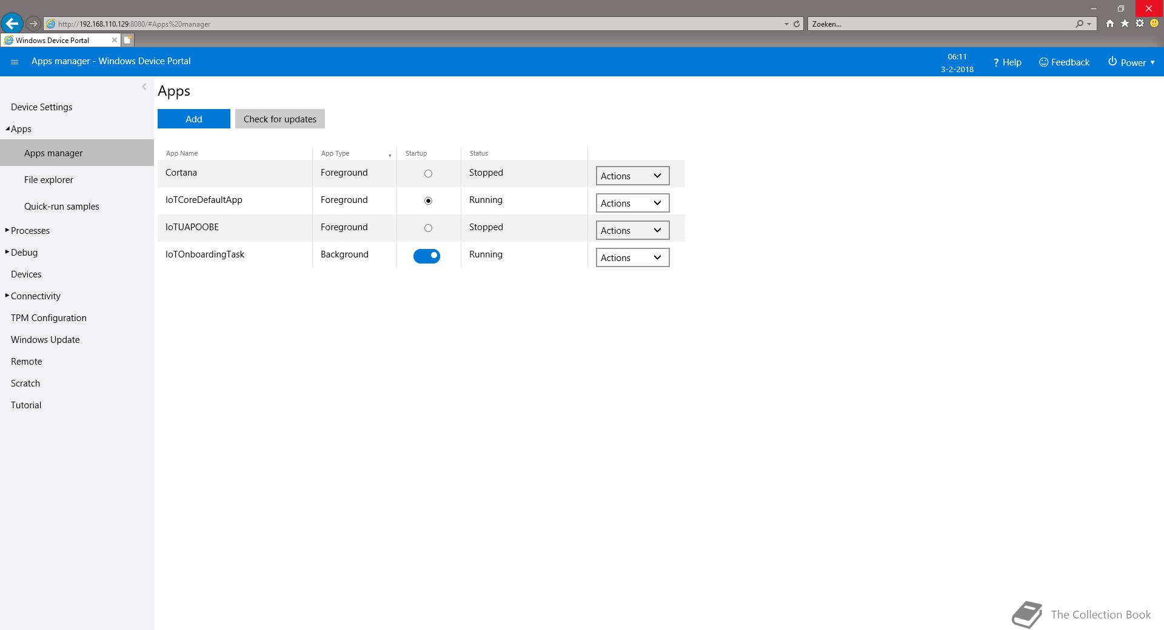
Task: Select the IoTOnboardingTask name cell
Action: pyautogui.click(x=205, y=254)
